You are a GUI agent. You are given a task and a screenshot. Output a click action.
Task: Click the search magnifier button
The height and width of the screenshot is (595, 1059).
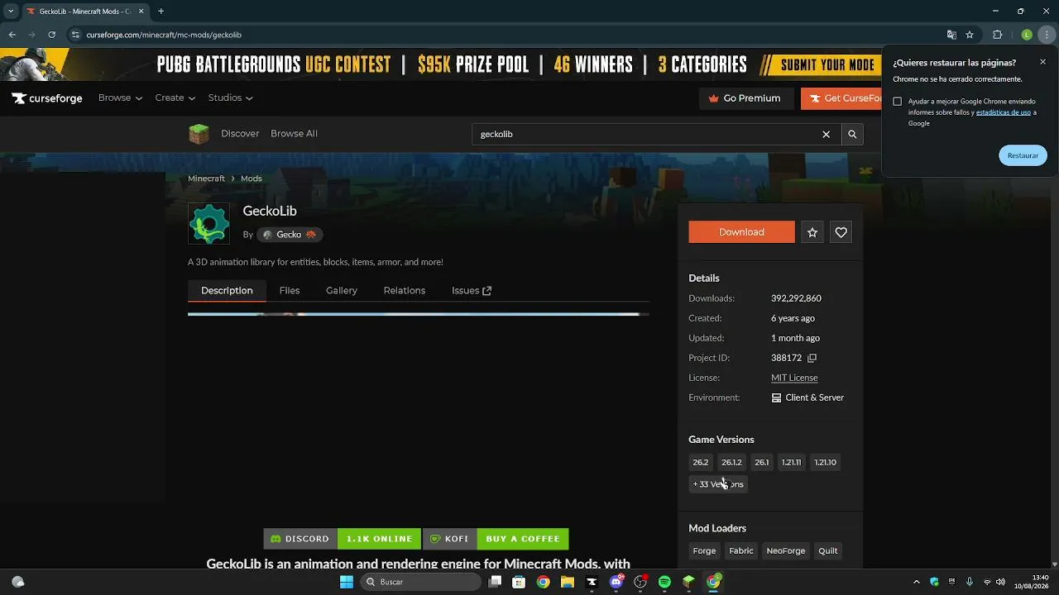tap(852, 134)
